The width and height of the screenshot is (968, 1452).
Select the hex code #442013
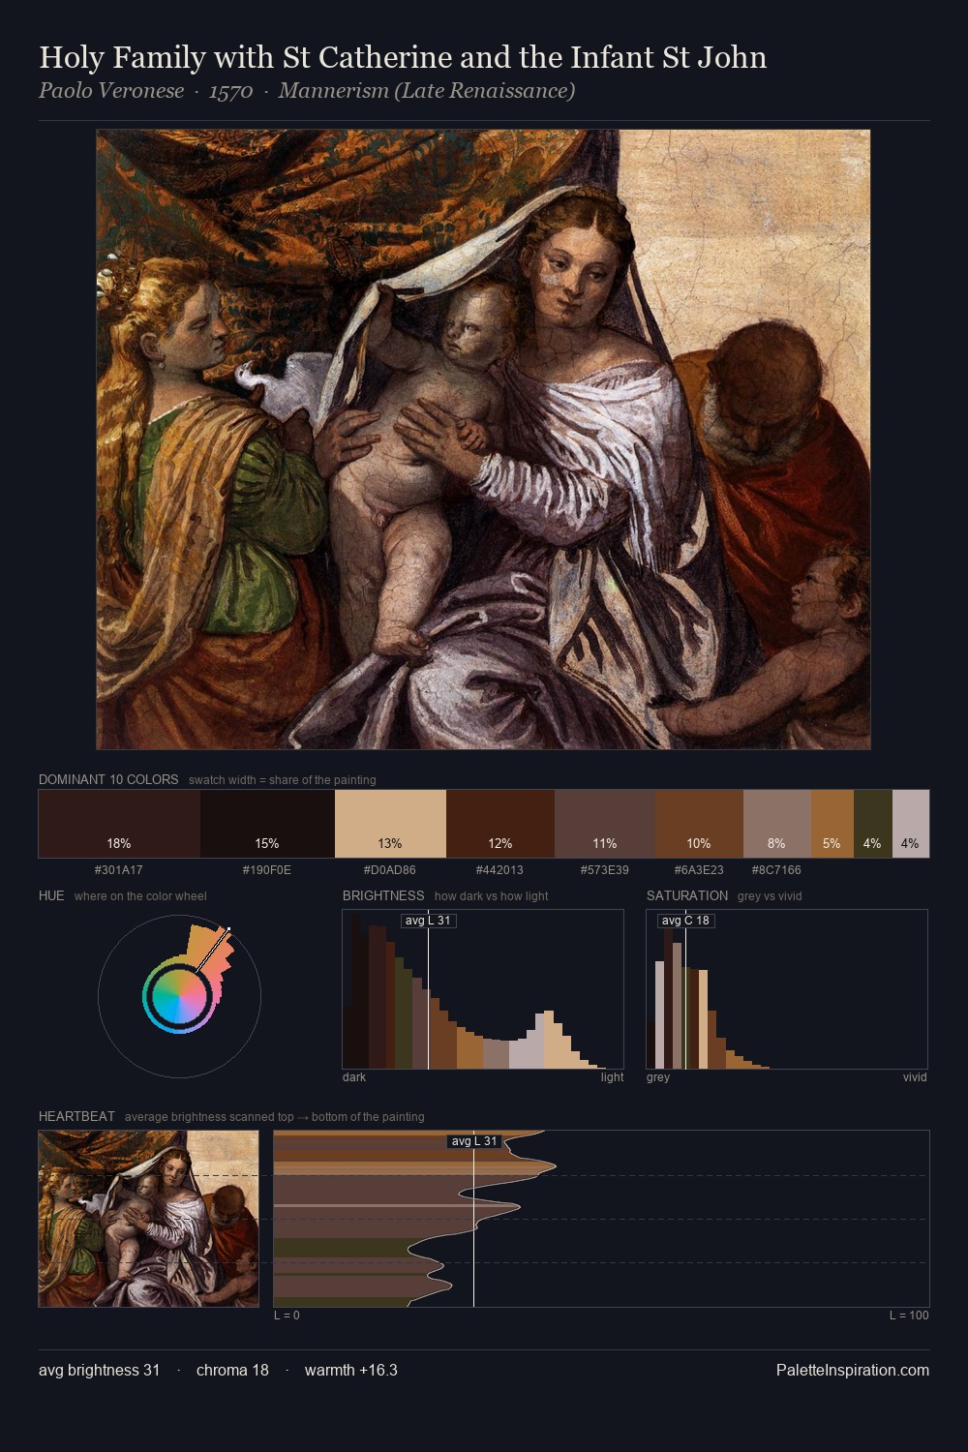tap(500, 870)
